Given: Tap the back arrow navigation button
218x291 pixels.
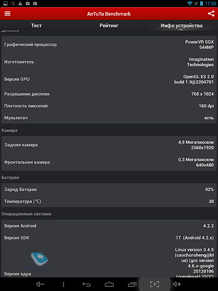Looking at the screenshot, I should pos(86,284).
